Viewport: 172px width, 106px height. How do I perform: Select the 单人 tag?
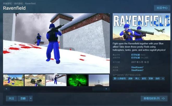[137, 79]
